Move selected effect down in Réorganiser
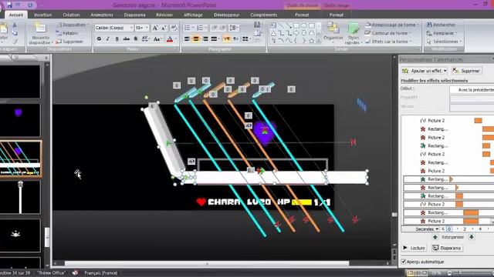494x277 pixels. pyautogui.click(x=472, y=237)
